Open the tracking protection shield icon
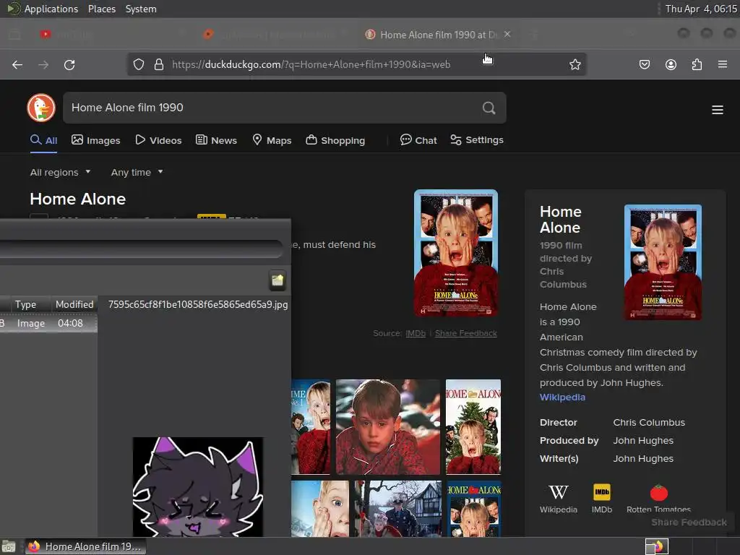 click(x=138, y=64)
